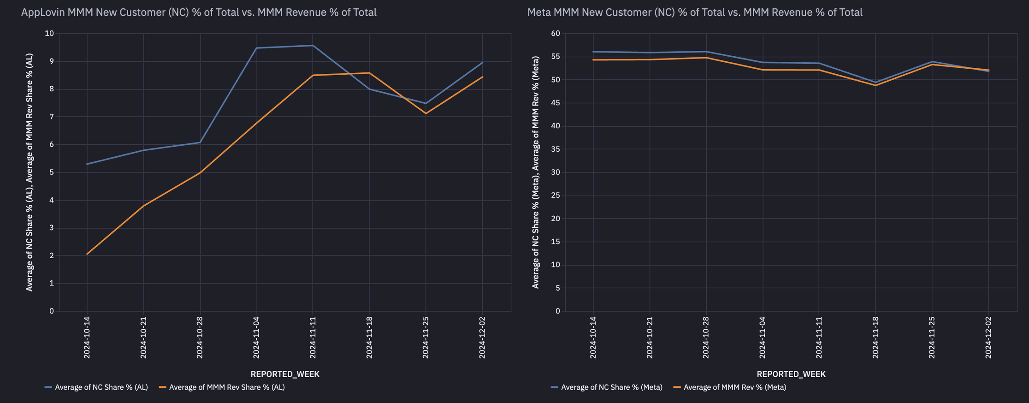
Task: Click 2024-10-21 label on Meta chart
Action: pos(650,338)
